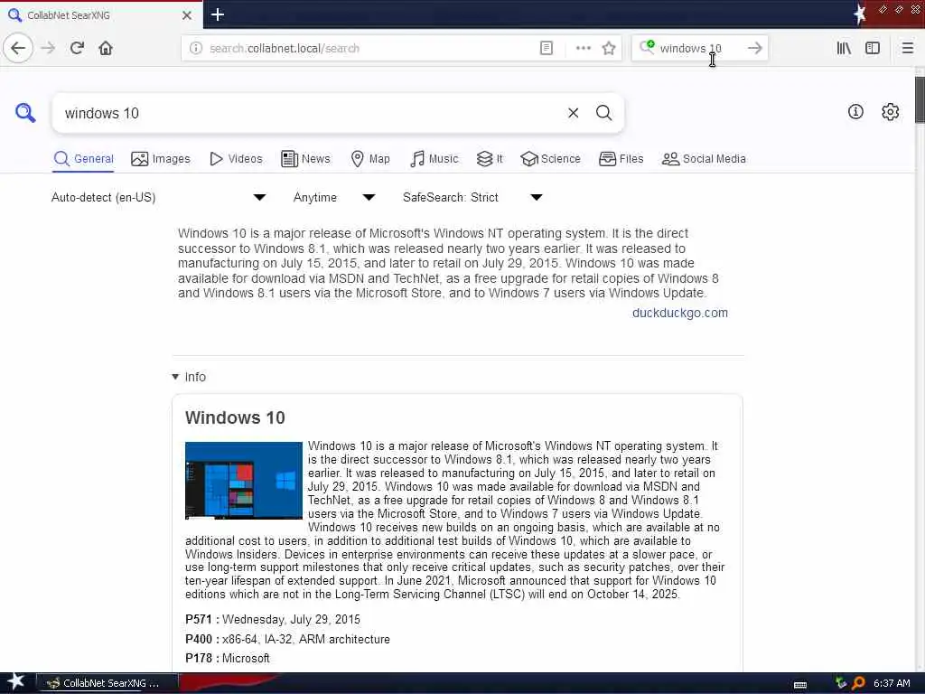The width and height of the screenshot is (925, 694).
Task: Open the Anytime time range dropdown
Action: click(x=334, y=197)
